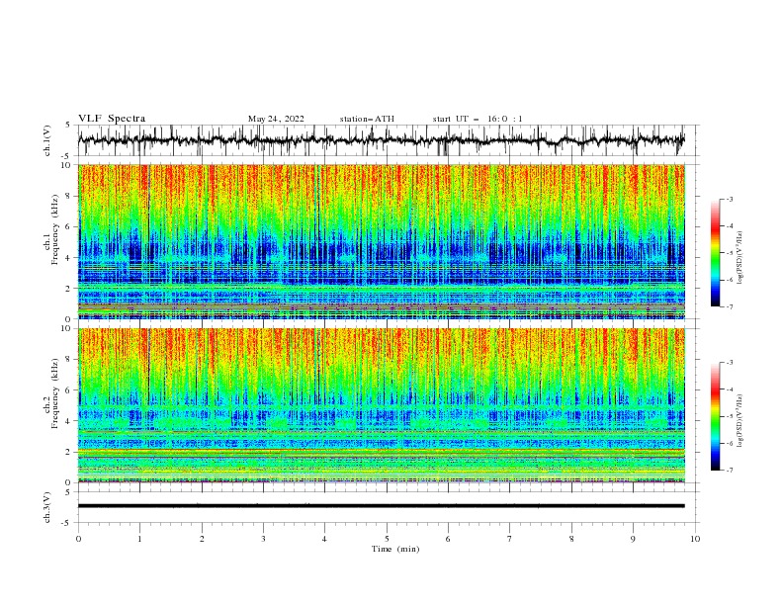Click the ch.1(V) axis "5" tick label
783x605 pixels.
pos(68,125)
